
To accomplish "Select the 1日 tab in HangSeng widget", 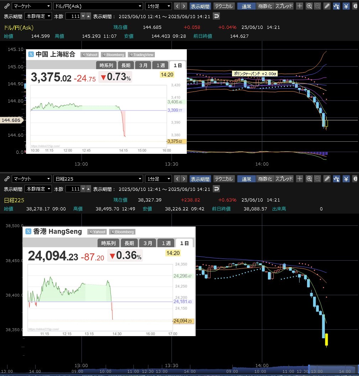I will coord(184,243).
